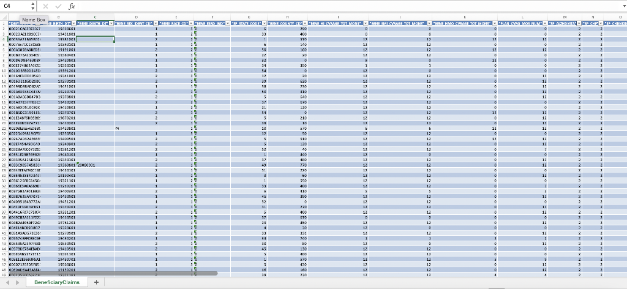This screenshot has height=289, width=627.
Task: Open the BENE_COUNTY_CD filter dropdown
Action: point(305,23)
